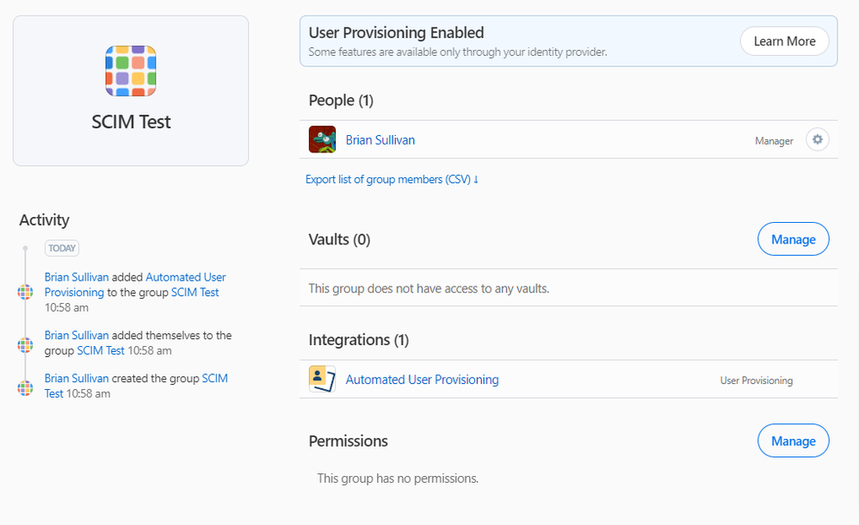
Task: Click the SCIM Test group name heading
Action: 131,122
